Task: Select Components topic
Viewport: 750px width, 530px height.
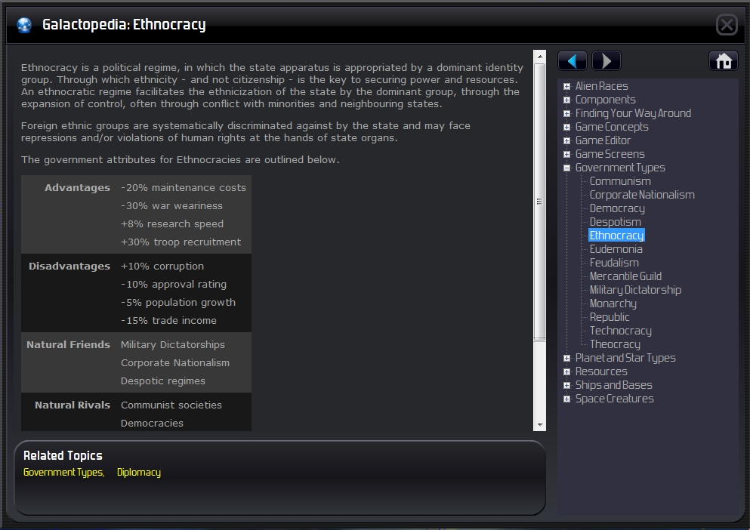Action: (605, 100)
